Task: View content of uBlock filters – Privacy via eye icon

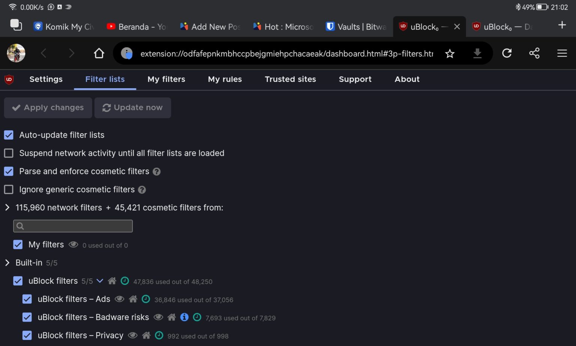Action: 133,335
